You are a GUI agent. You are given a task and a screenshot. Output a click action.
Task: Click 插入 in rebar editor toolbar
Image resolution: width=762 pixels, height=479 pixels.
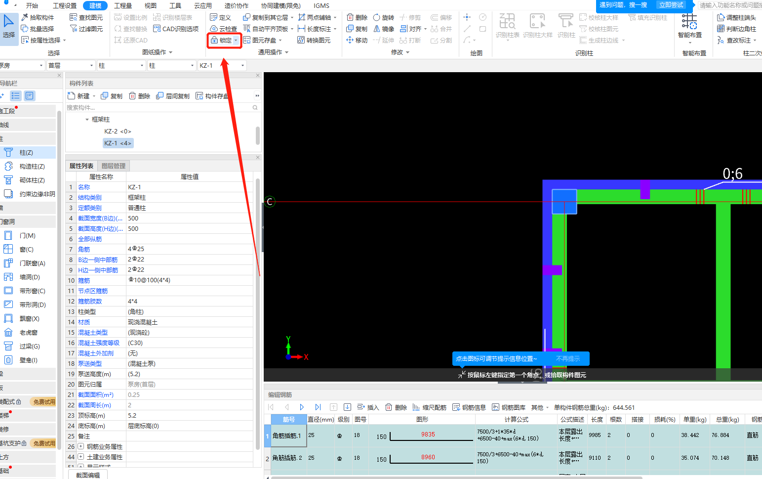(x=368, y=407)
